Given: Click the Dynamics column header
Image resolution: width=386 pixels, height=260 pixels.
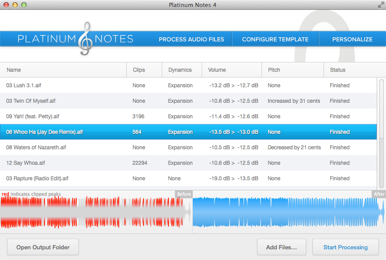Looking at the screenshot, I should coord(180,70).
